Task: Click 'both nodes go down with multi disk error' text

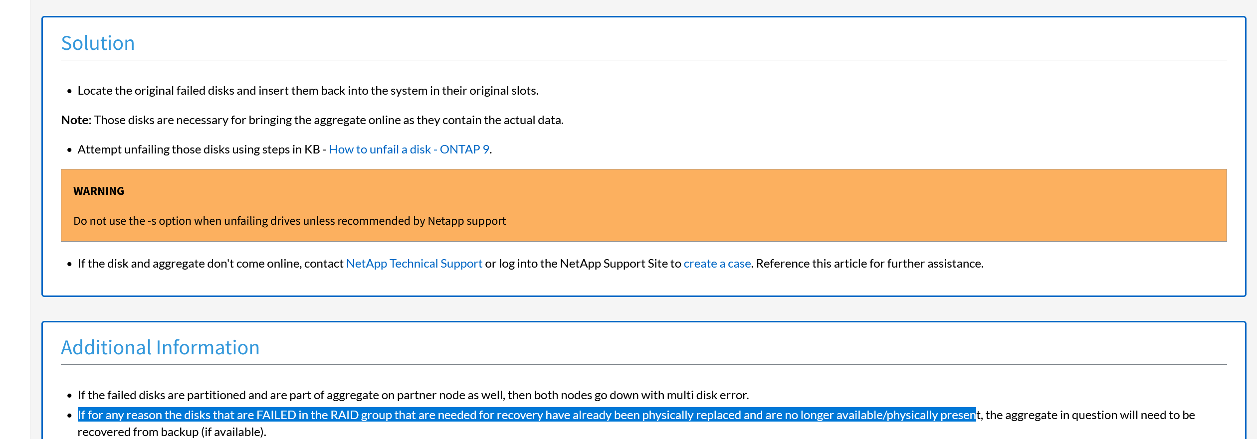Action: (641, 395)
